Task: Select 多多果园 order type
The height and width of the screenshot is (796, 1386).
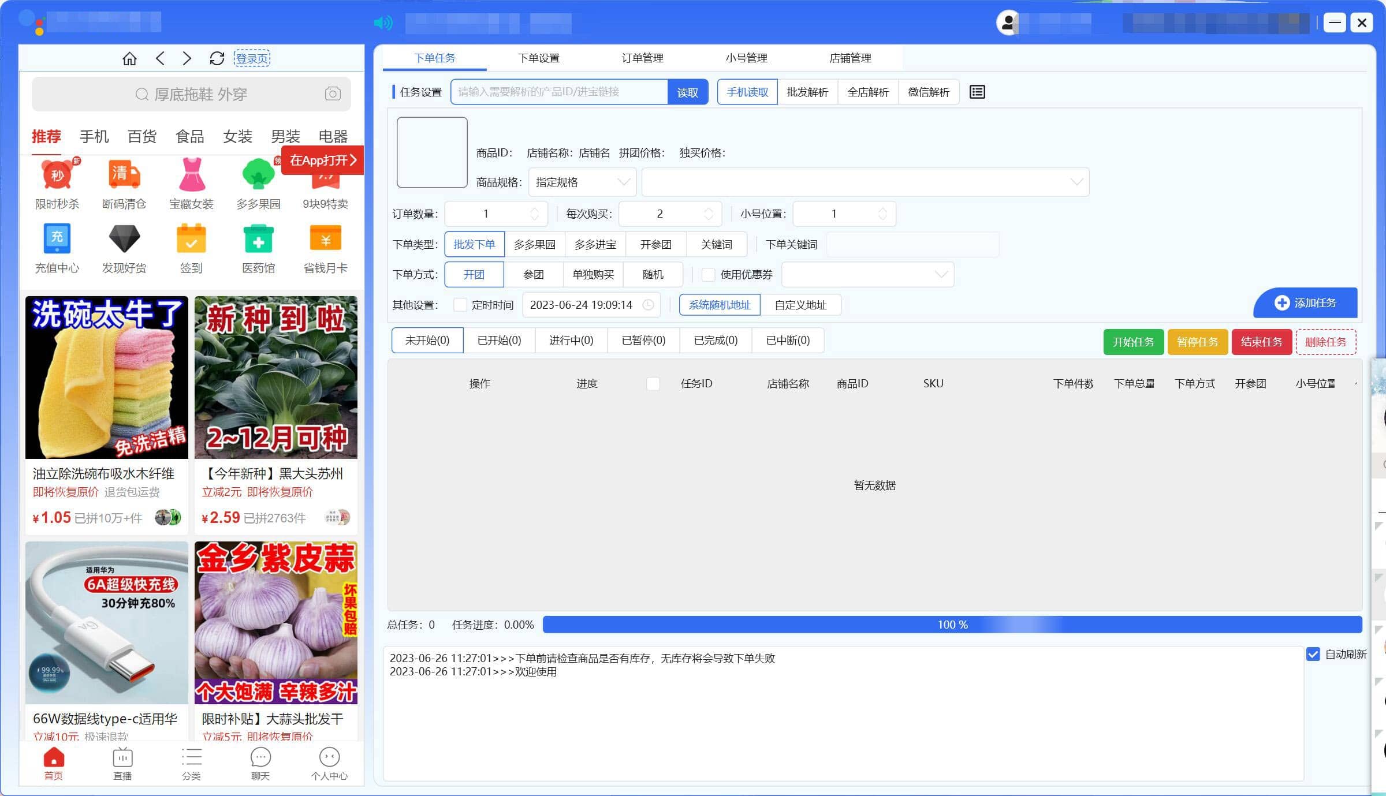Action: (x=535, y=244)
